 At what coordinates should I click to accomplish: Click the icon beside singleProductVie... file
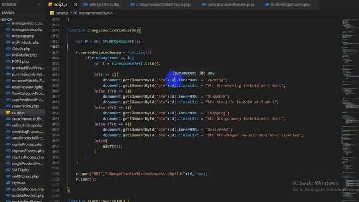pos(8,164)
